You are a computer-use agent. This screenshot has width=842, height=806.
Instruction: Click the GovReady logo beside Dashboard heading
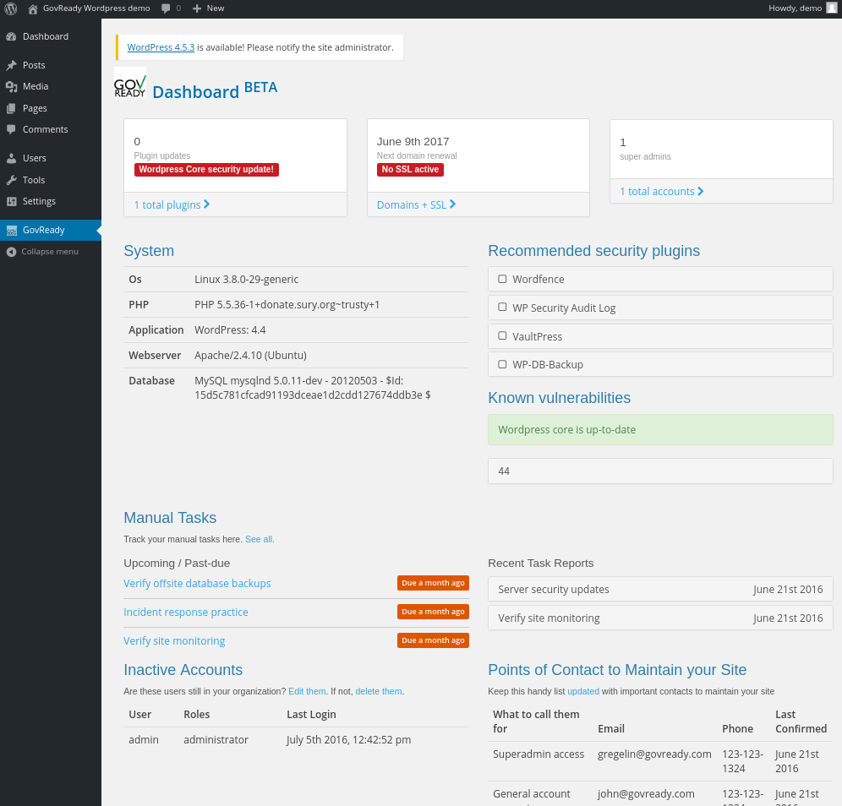coord(130,83)
